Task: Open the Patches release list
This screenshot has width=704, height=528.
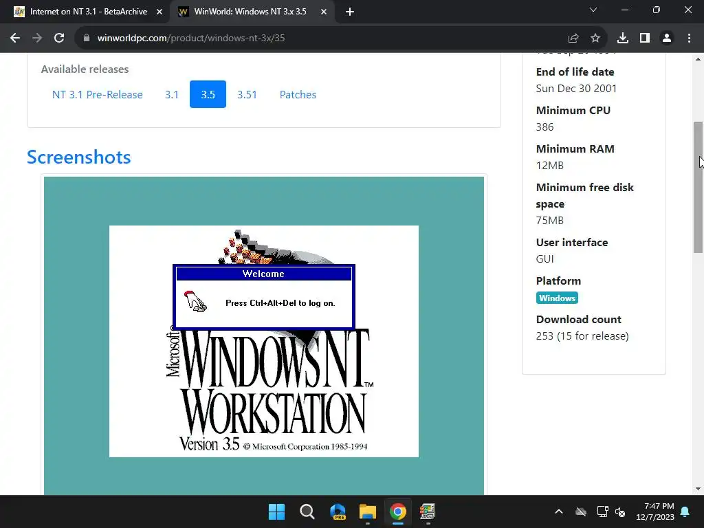Action: [298, 95]
